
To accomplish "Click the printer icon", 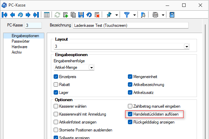I will (155, 15).
